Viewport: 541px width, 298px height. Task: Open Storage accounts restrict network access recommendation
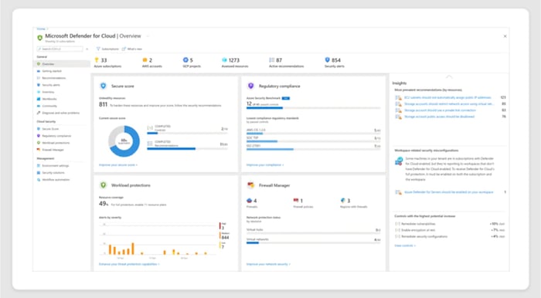(x=449, y=104)
